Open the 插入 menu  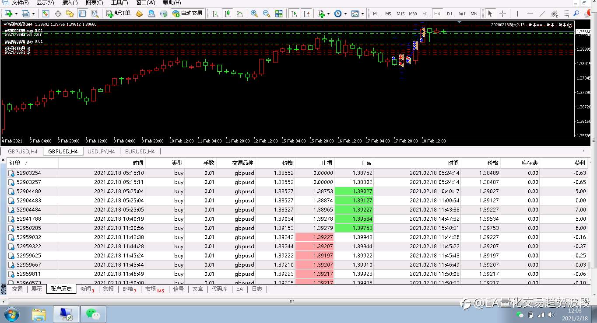70,3
